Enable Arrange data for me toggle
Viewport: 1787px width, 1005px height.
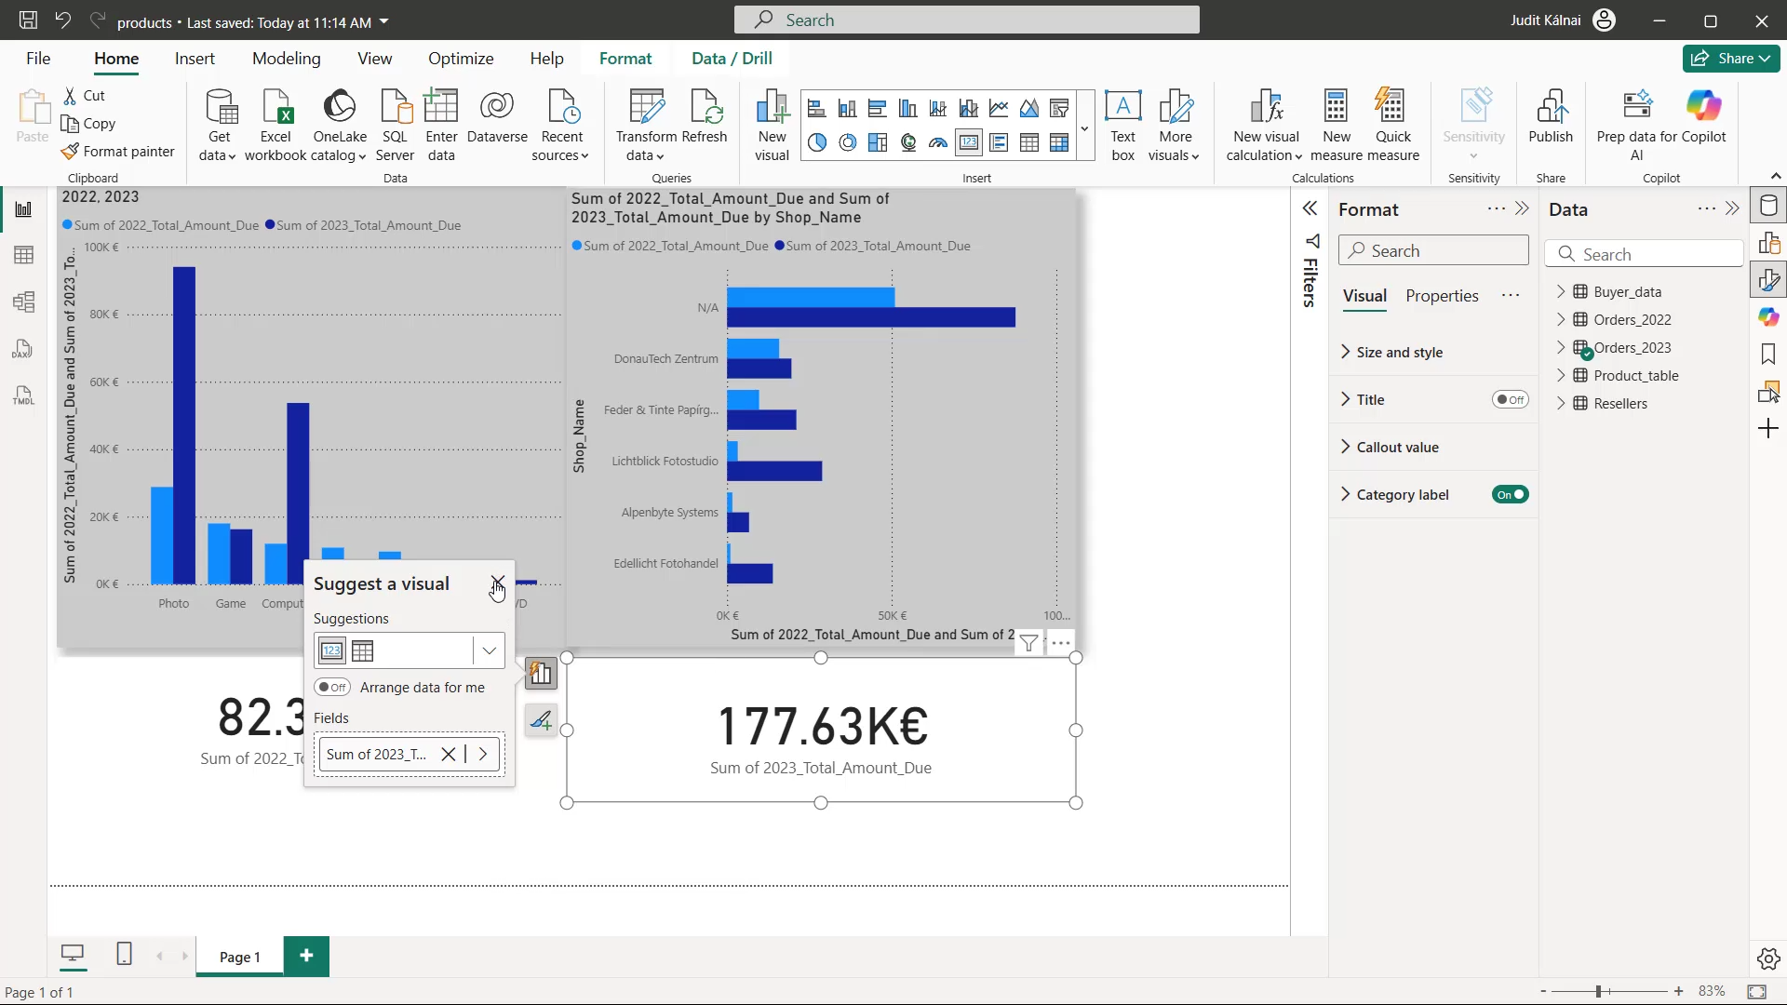[x=331, y=688]
